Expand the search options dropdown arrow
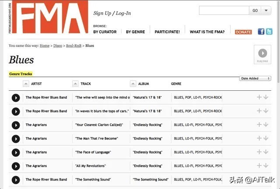This screenshot has width=280, height=189. 266,11
